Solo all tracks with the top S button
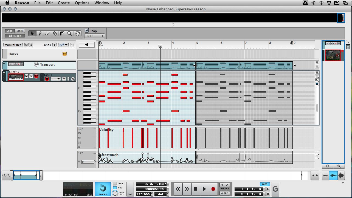Screen dimensions: 352x198 [31, 45]
